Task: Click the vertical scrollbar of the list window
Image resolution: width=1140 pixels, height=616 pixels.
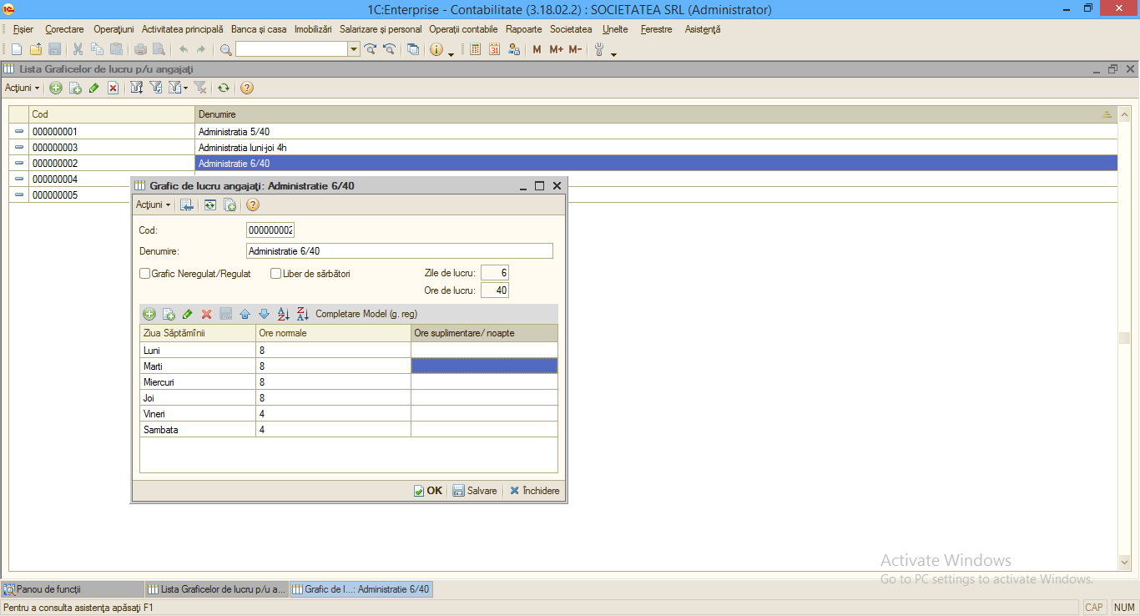Action: pyautogui.click(x=1124, y=338)
